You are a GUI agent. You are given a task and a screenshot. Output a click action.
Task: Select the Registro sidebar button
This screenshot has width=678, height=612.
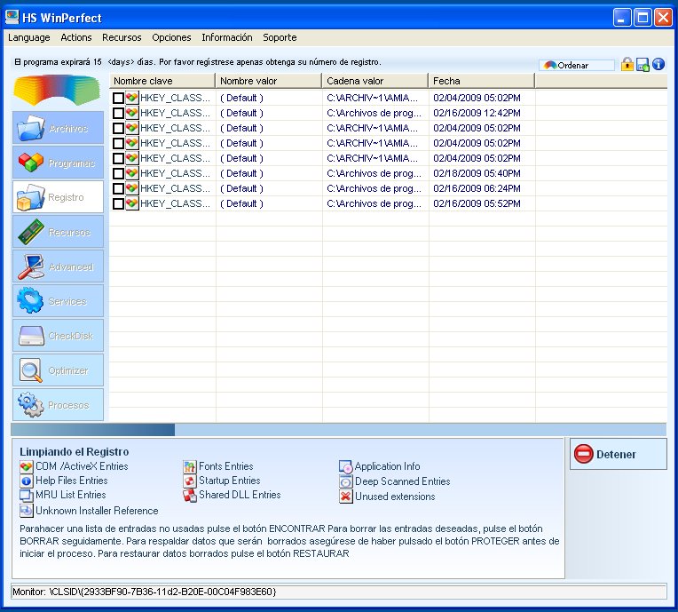pyautogui.click(x=58, y=197)
